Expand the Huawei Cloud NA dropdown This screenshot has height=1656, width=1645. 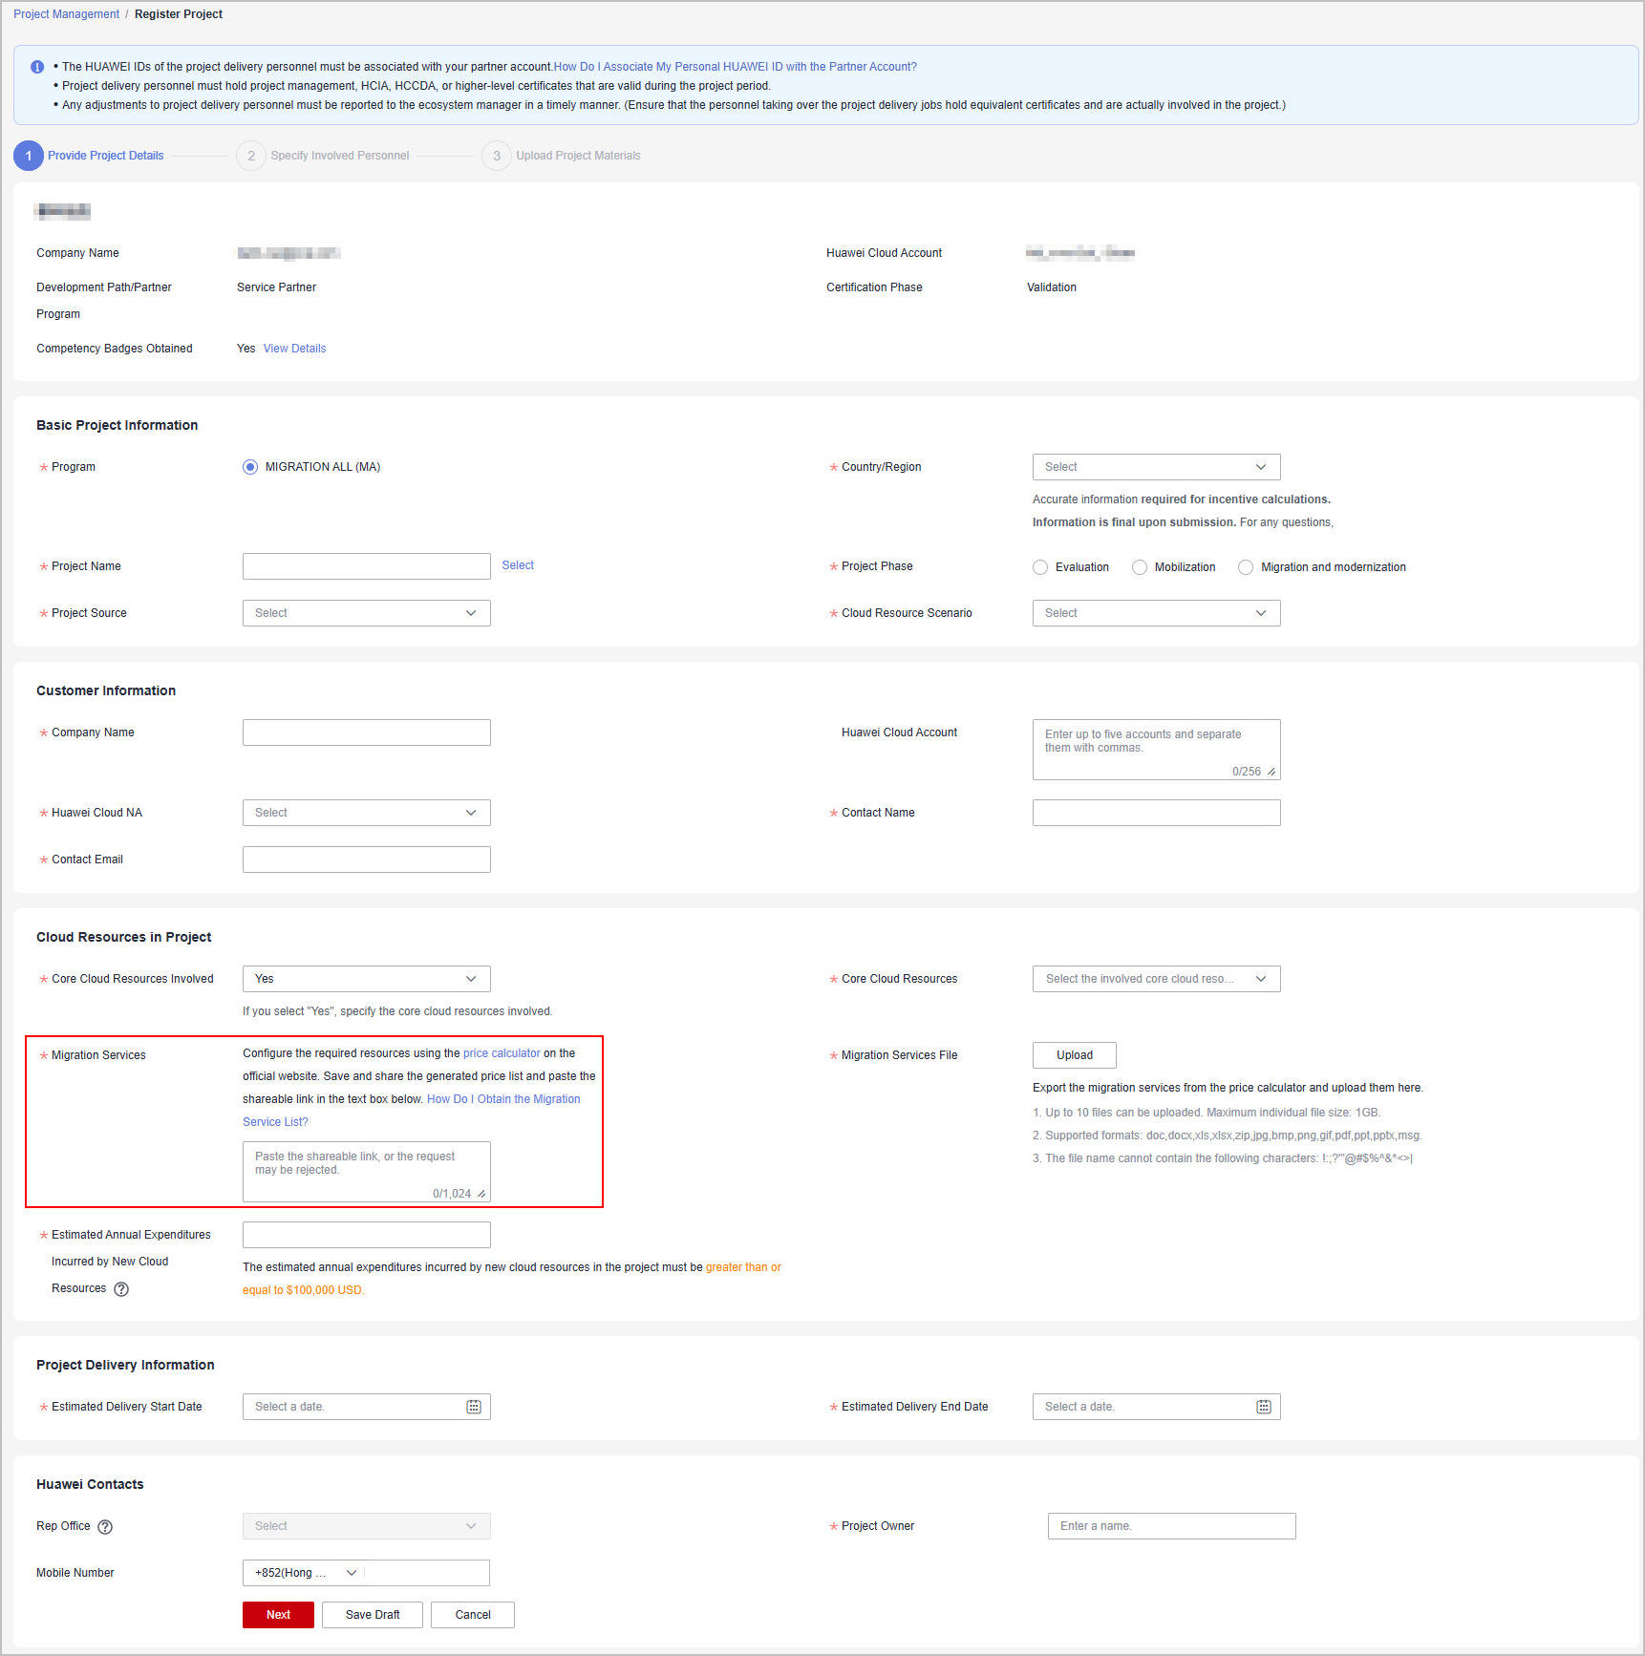(367, 813)
